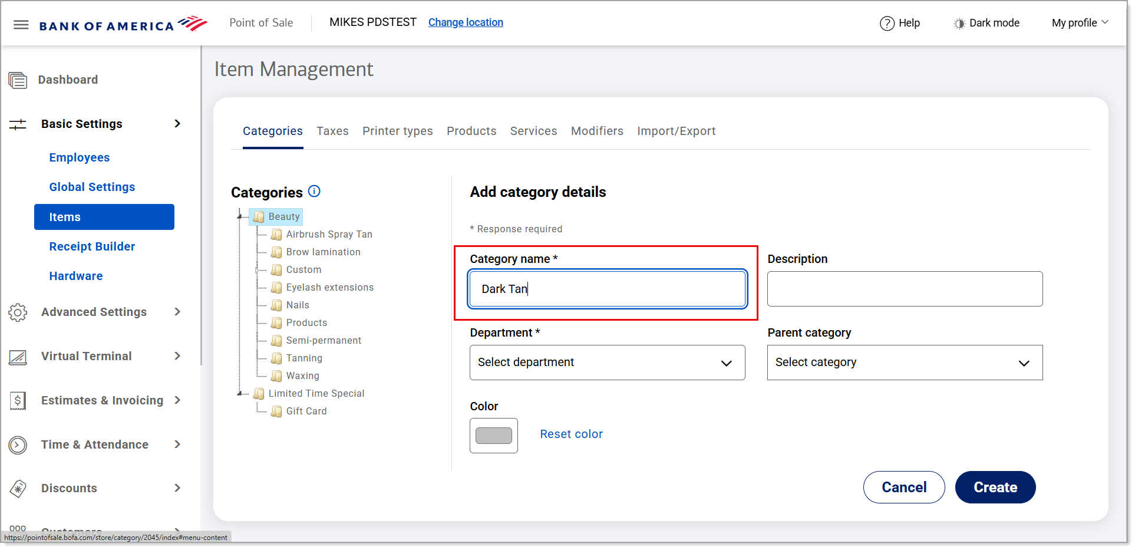This screenshot has height=550, width=1135.
Task: Open Receipt Builder in the sidebar
Action: [92, 246]
